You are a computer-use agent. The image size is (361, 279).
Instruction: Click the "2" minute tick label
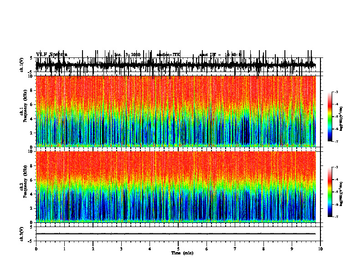[93, 249]
